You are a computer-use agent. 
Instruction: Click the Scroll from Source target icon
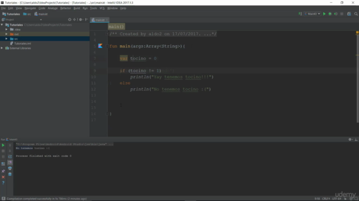tap(70, 20)
